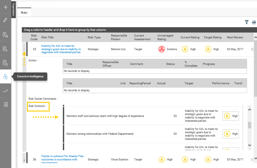Image resolution: width=257 pixels, height=168 pixels.
Task: Expand the S6 risk row
Action: point(24,159)
